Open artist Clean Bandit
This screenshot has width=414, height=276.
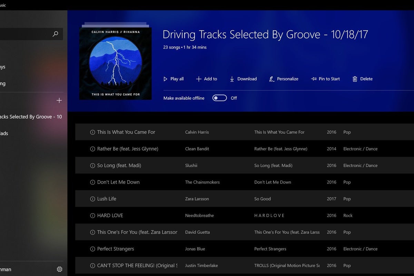point(197,149)
